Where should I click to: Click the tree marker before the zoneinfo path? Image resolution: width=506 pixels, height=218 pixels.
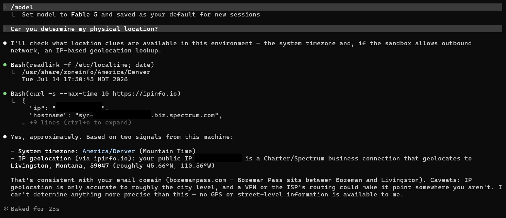coord(13,72)
